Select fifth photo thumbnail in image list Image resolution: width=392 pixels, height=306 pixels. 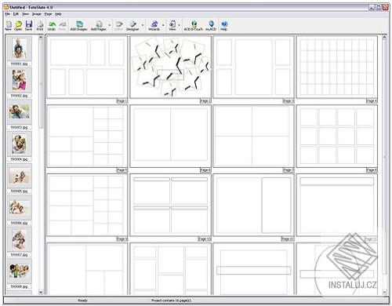(x=20, y=176)
